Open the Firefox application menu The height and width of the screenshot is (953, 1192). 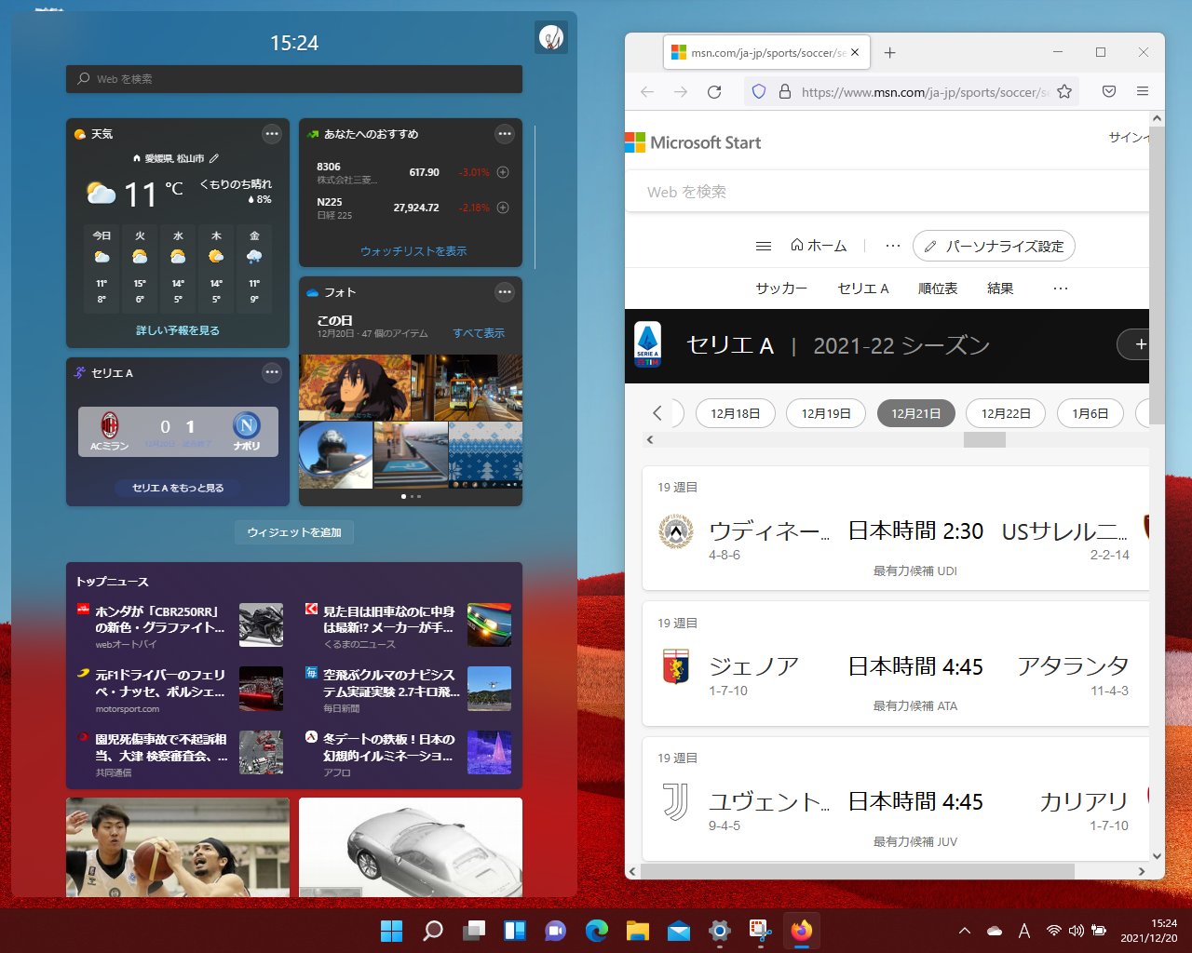(1143, 91)
